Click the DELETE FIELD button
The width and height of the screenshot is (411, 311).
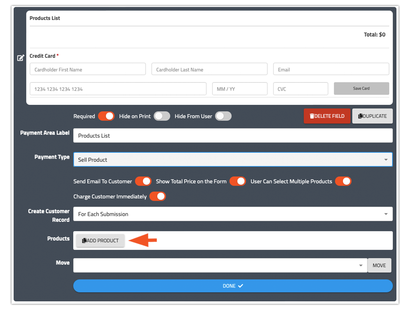327,116
